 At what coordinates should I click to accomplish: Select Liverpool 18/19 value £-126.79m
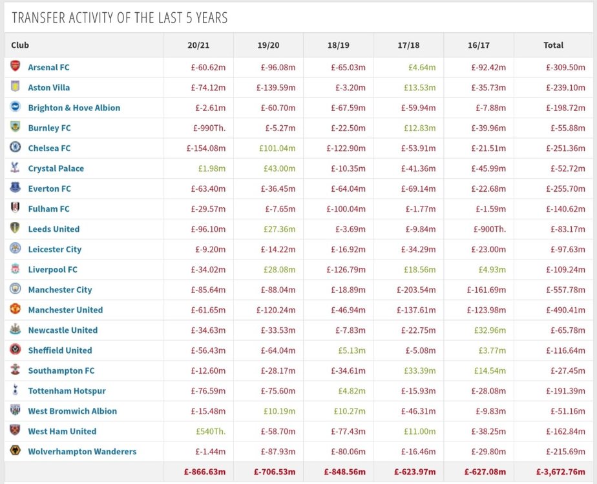346,270
